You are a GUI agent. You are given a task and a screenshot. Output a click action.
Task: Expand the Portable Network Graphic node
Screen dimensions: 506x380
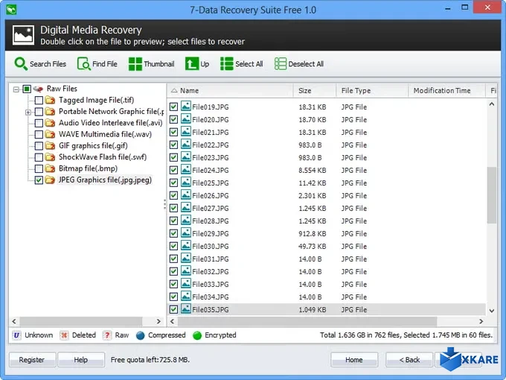tap(28, 113)
